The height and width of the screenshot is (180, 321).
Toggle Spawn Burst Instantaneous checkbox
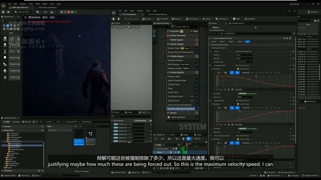tap(197, 52)
